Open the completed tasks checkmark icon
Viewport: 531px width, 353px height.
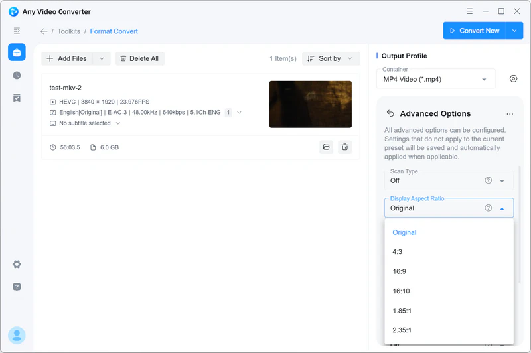click(17, 98)
